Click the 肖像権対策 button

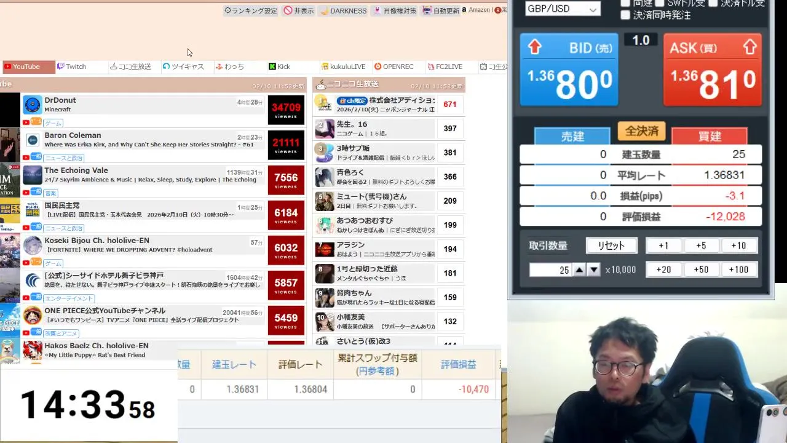[x=395, y=10]
